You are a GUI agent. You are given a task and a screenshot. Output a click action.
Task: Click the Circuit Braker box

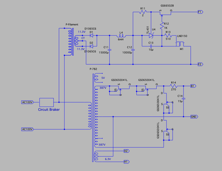[47, 102]
